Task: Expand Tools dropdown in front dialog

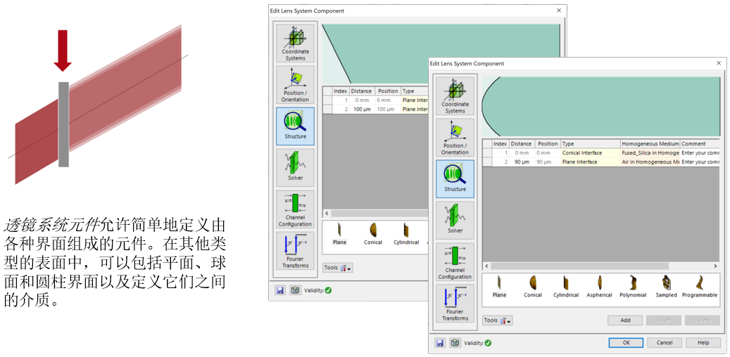Action: (497, 320)
